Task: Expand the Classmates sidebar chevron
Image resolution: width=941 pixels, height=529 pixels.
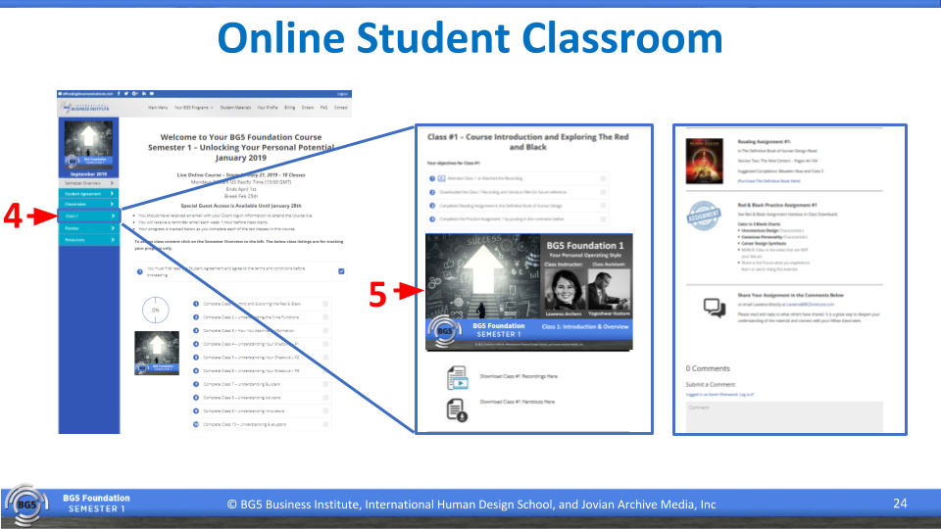Action: point(112,204)
